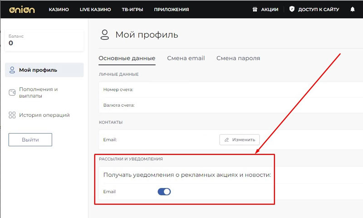Go to ТВ-игры in top navigation
Image resolution: width=363 pixels, height=218 pixels.
(132, 10)
